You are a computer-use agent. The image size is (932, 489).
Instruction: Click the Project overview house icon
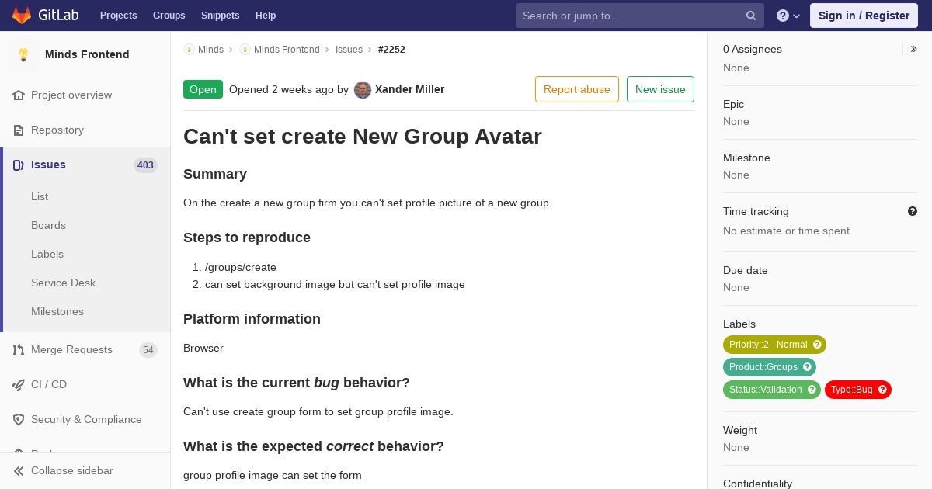[x=19, y=95]
